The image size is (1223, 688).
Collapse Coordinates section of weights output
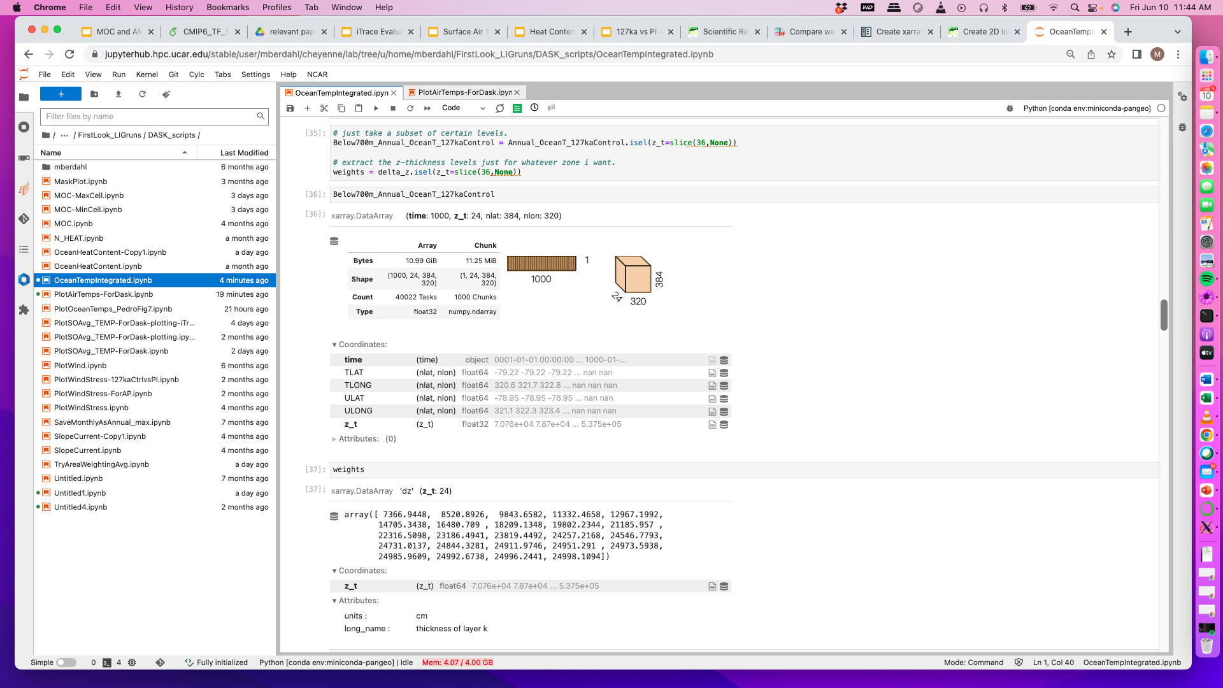[359, 571]
